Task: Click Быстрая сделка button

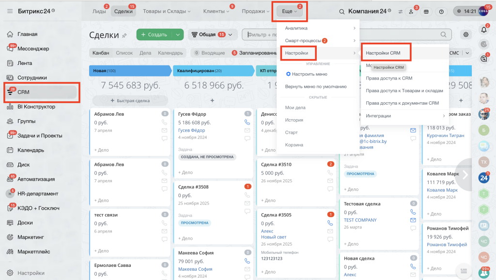Action: pos(130,101)
